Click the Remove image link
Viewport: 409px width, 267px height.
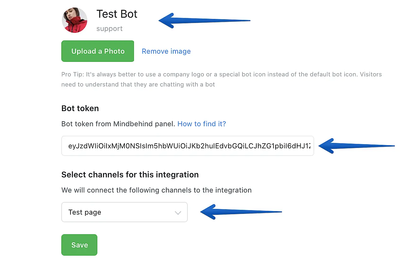tap(166, 51)
